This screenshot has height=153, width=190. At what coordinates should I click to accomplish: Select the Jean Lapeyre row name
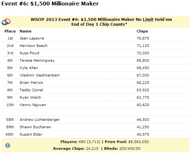pos(32,38)
